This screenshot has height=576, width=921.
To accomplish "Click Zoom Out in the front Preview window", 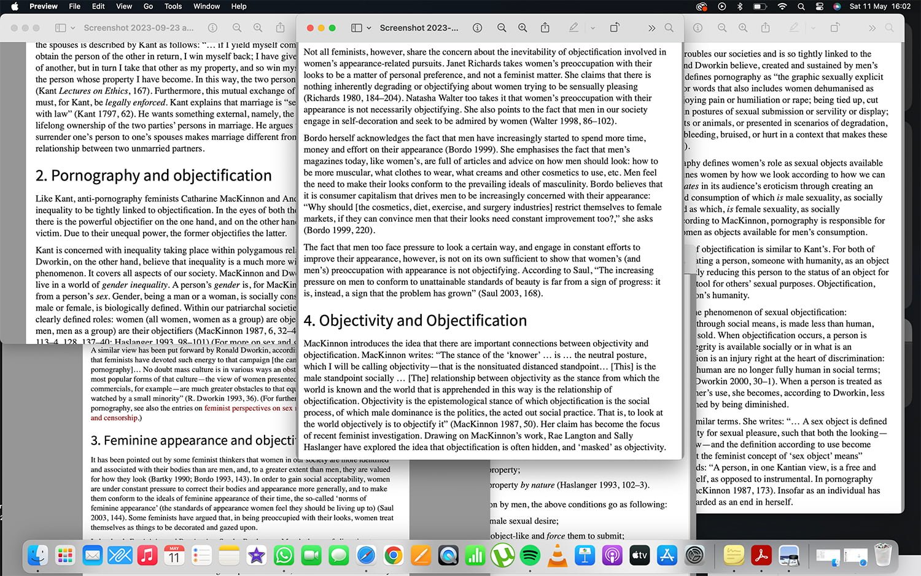I will [x=502, y=28].
